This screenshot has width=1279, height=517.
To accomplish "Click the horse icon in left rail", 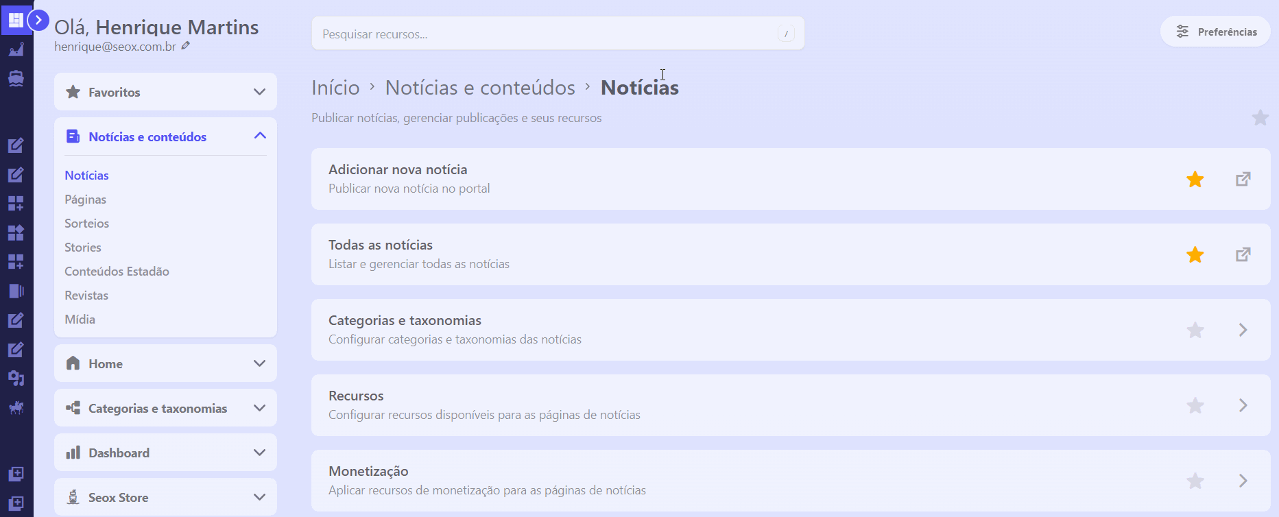I will coord(16,408).
